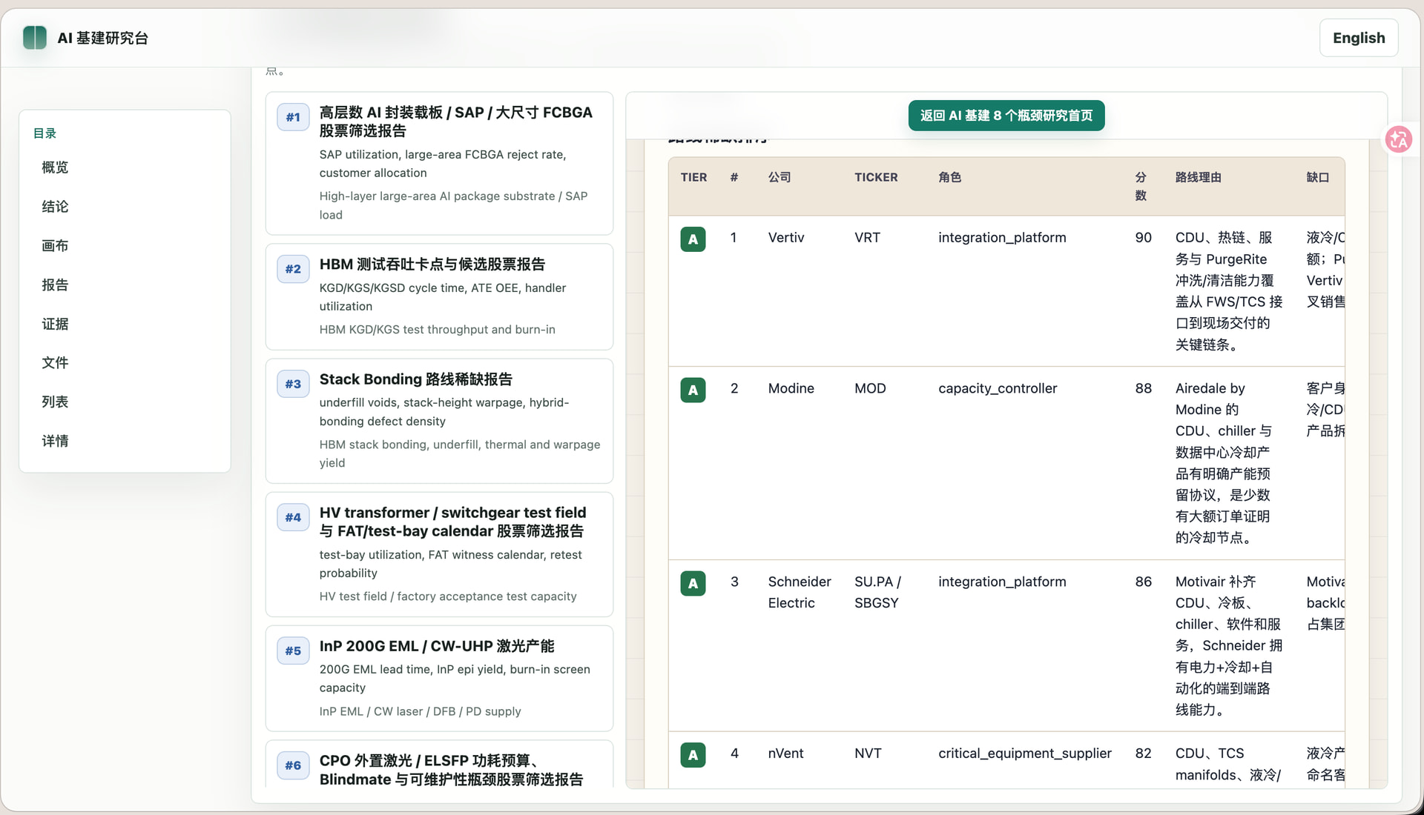1424x815 pixels.
Task: Select the #5 badge on InP EML report
Action: click(x=293, y=651)
